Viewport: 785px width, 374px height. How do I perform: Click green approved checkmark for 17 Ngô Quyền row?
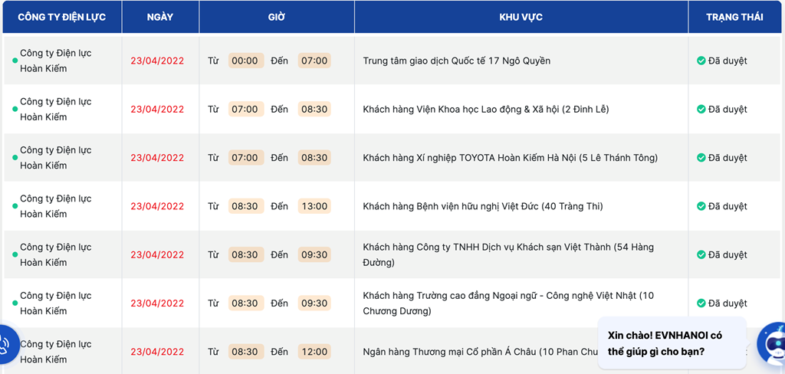tap(701, 61)
